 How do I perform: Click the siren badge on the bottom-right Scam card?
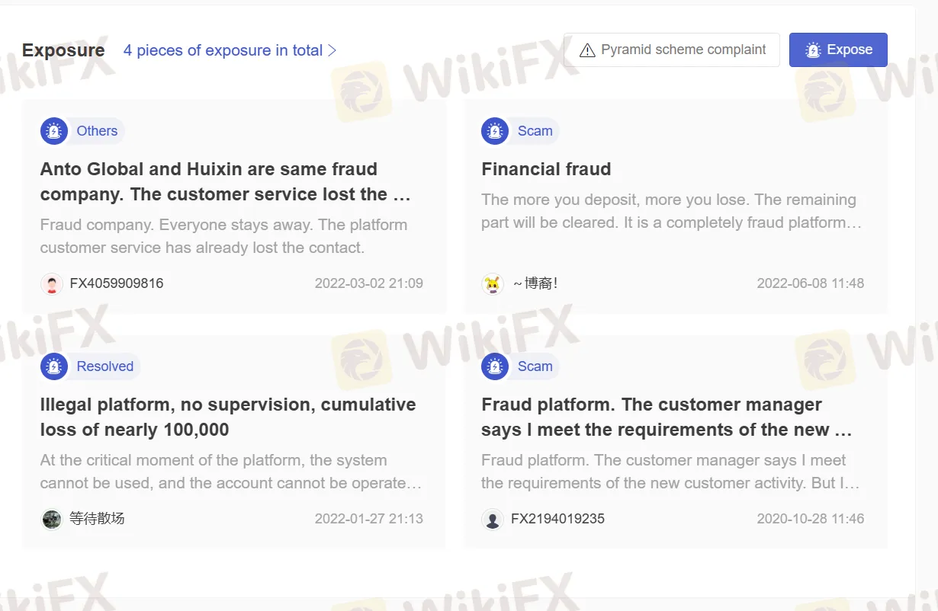coord(494,366)
